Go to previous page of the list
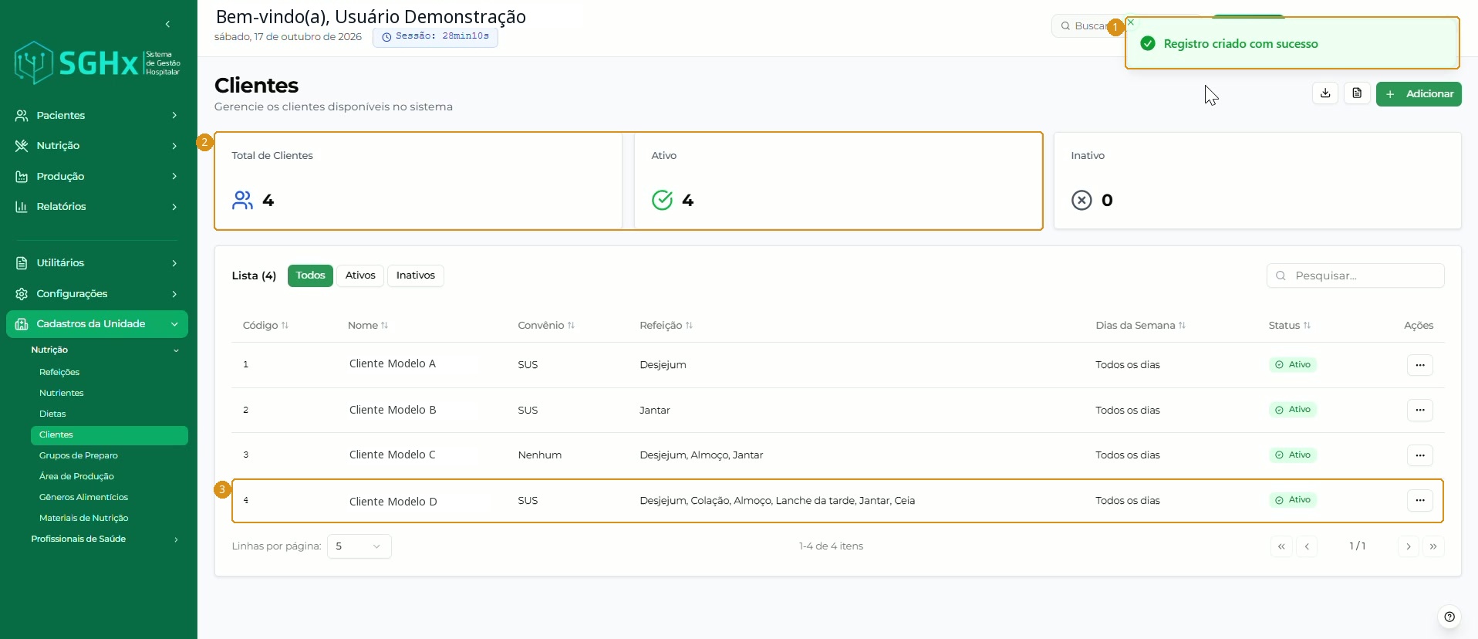 1307,546
